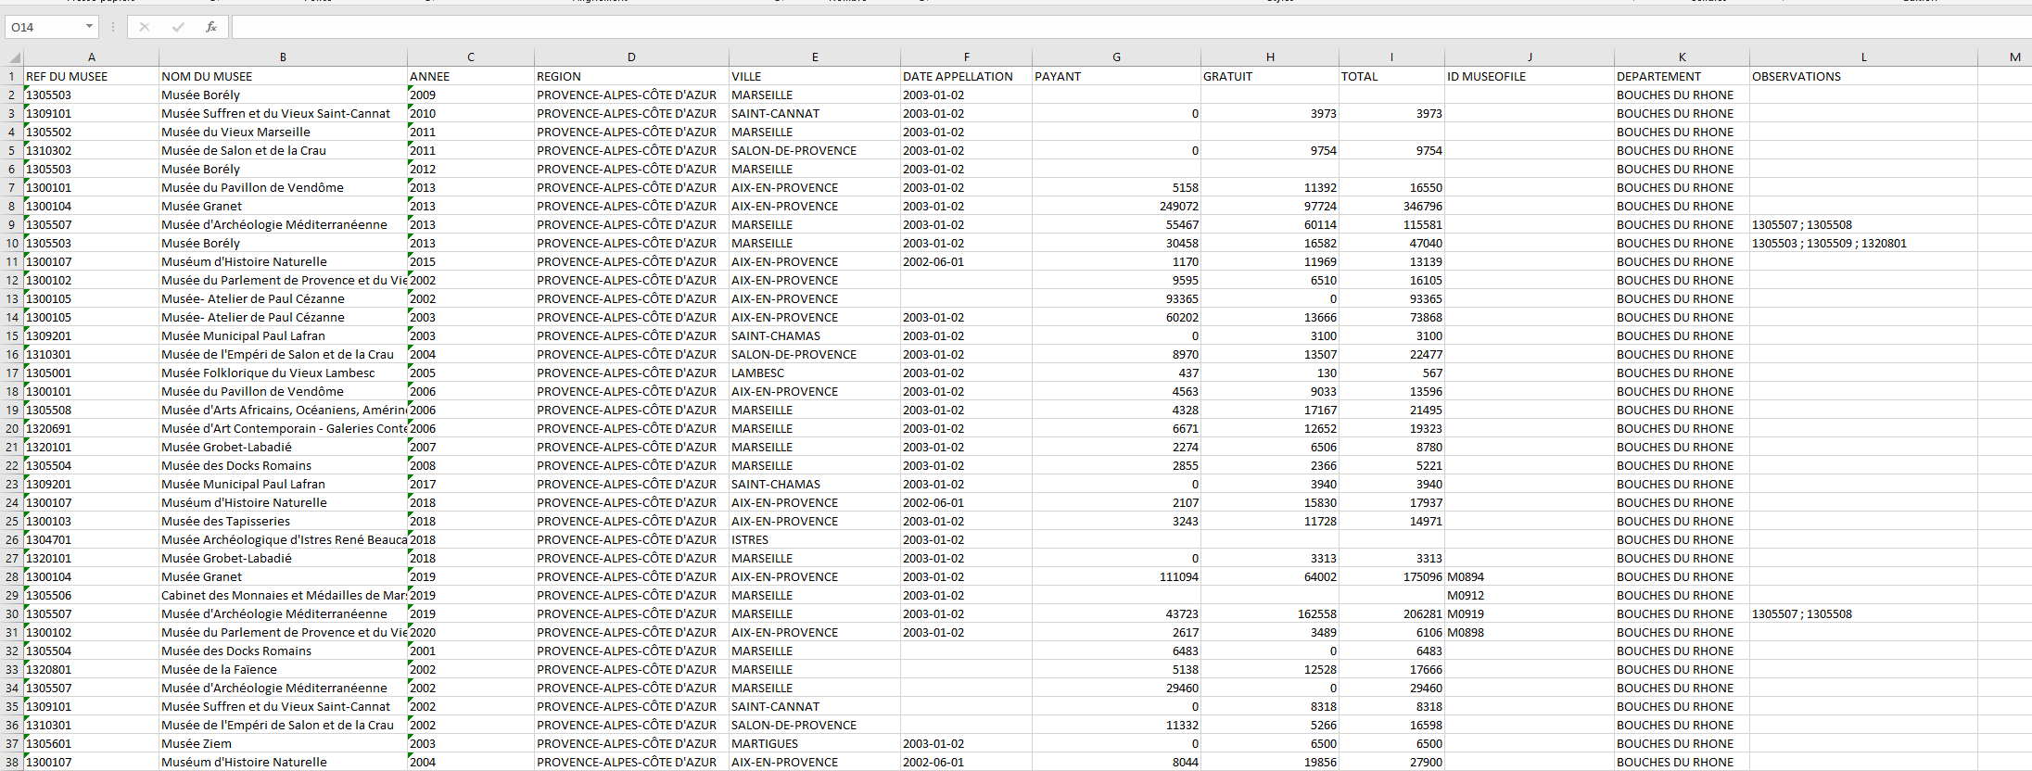Select column I header

coord(1391,57)
